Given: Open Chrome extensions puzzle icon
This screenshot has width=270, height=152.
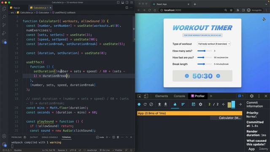Looking at the screenshot, I should (238, 10).
